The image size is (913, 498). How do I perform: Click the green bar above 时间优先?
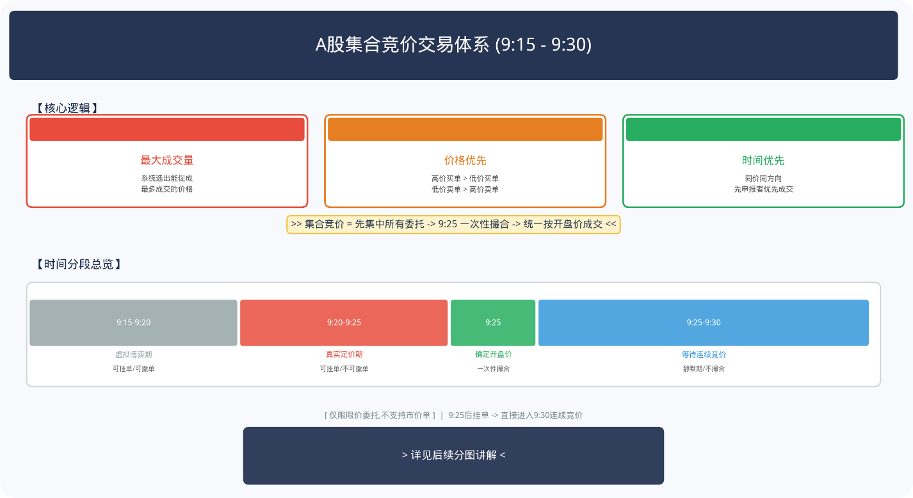pyautogui.click(x=764, y=129)
